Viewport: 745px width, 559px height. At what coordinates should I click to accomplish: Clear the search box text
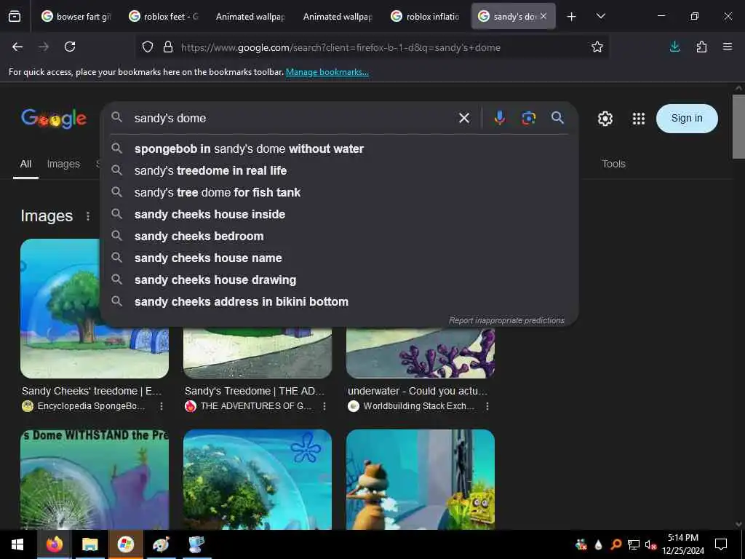tap(464, 118)
